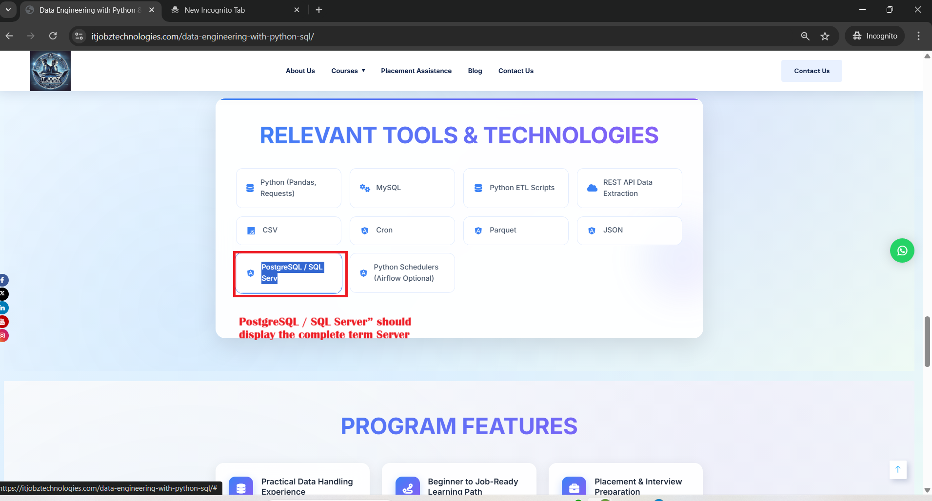Click the IT Jobz logo image
This screenshot has height=501, width=932.
tap(50, 71)
